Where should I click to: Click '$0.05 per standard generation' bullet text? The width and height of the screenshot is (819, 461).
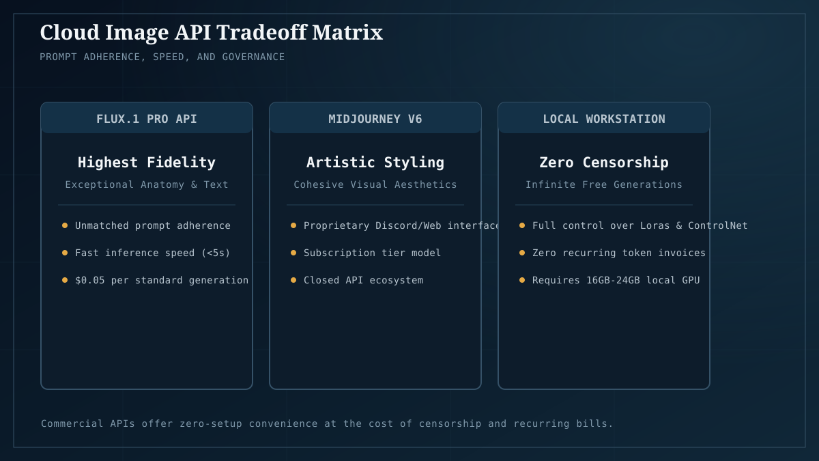(x=162, y=280)
